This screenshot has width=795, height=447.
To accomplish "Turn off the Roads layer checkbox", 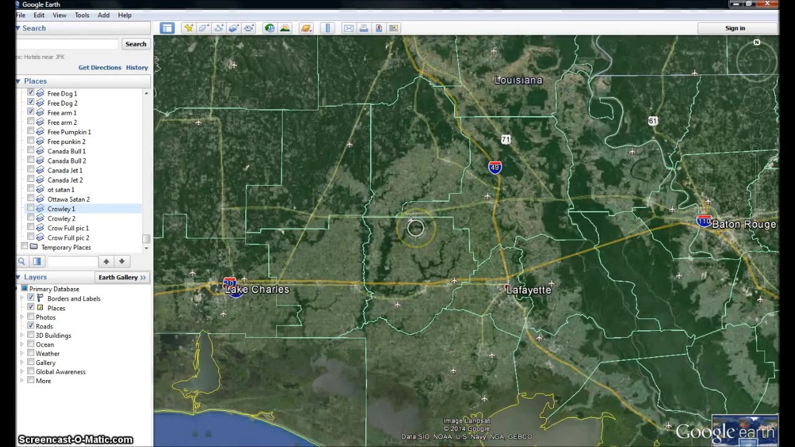I will [31, 325].
